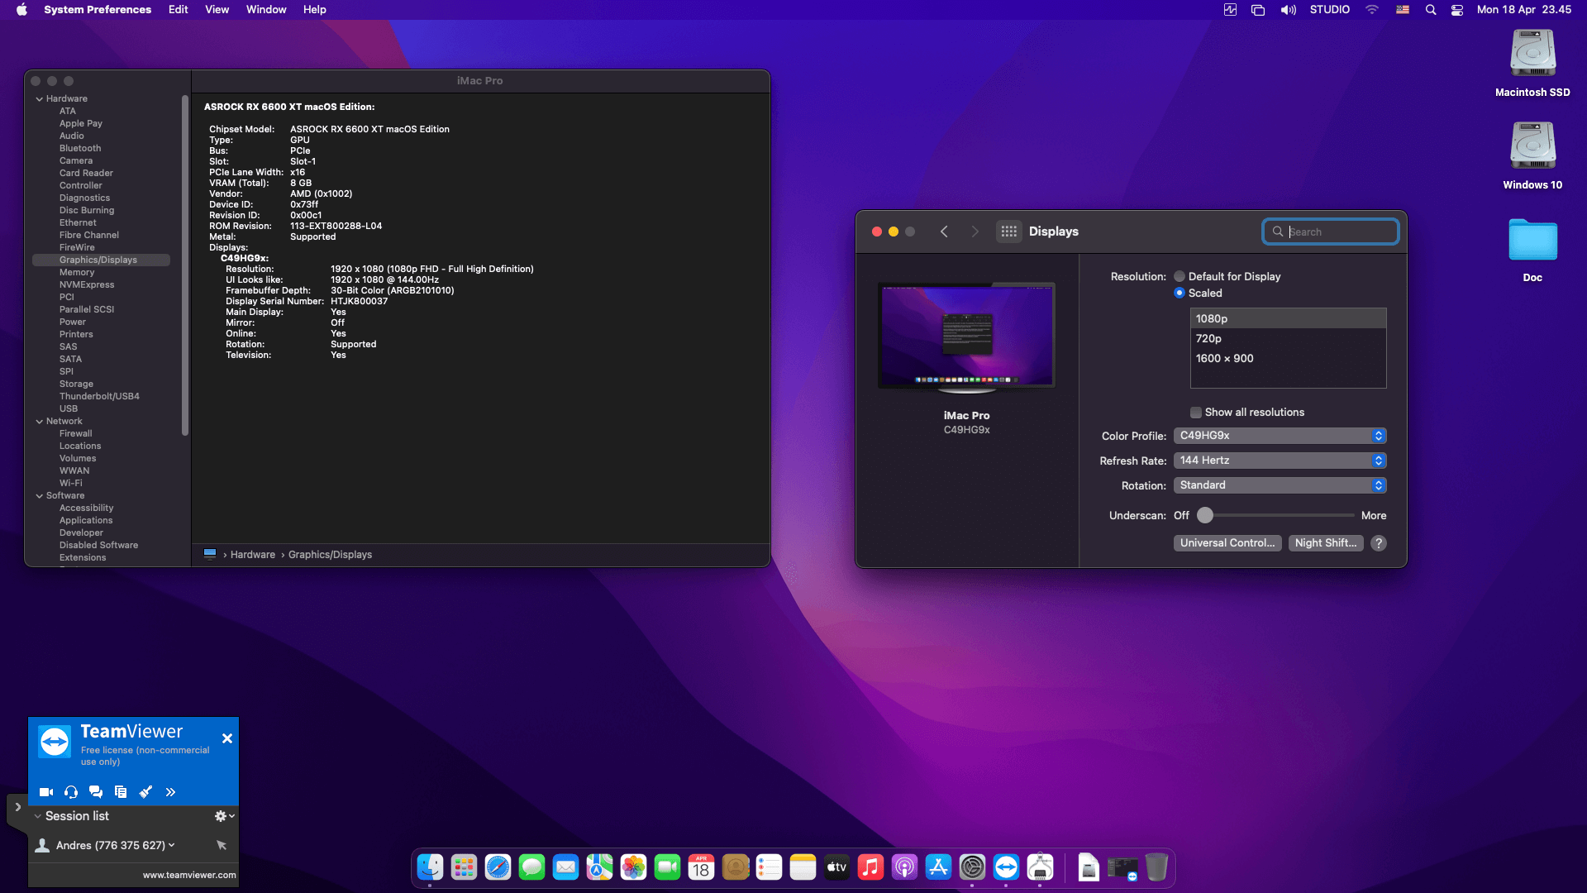Open the Trash in the Dock
Screen dimensions: 1587x893
[x=1156, y=867]
